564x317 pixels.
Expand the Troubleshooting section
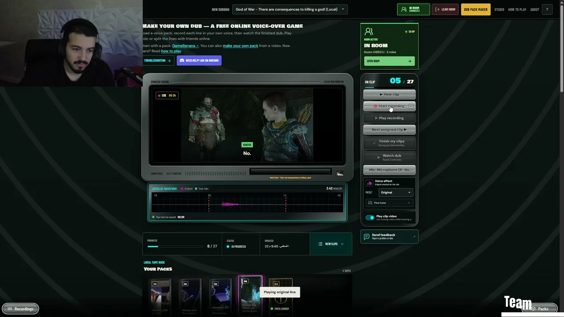point(157,60)
